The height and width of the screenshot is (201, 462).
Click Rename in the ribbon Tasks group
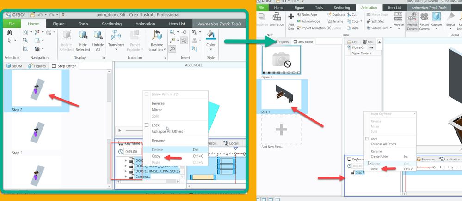click(335, 21)
